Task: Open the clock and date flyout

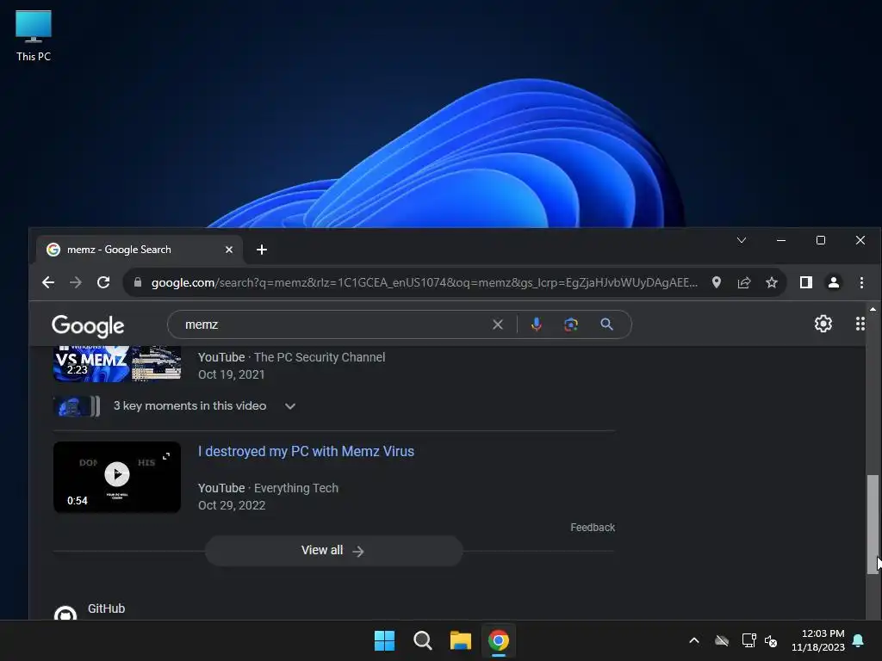Action: click(818, 640)
